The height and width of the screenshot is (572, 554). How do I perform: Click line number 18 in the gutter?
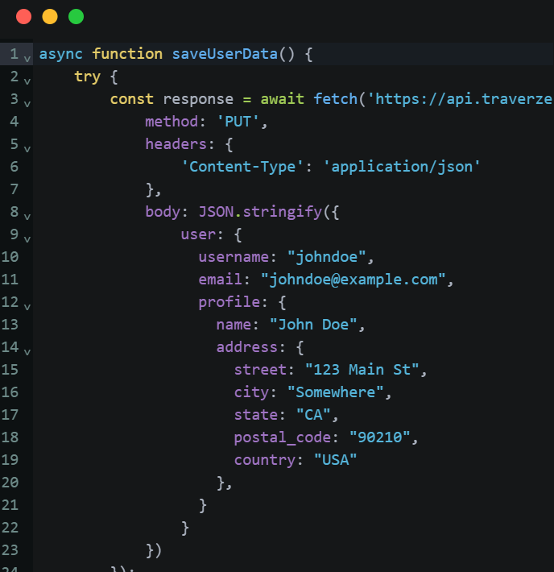tap(10, 437)
